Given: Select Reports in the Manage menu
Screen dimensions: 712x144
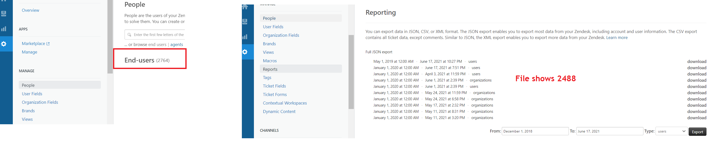Looking at the screenshot, I should 270,69.
